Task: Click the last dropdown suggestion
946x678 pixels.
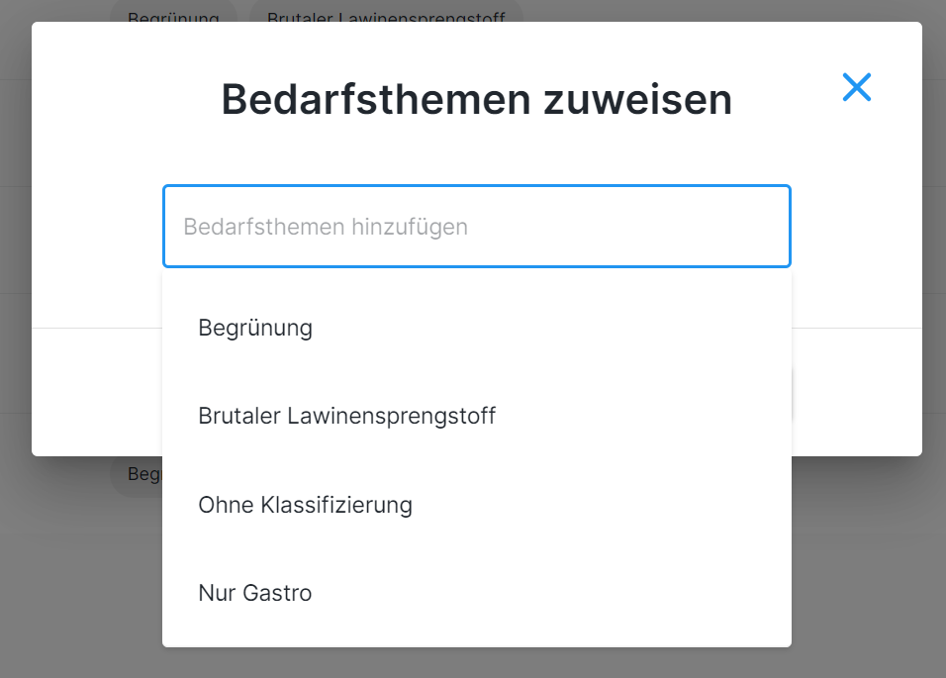Action: pyautogui.click(x=255, y=593)
